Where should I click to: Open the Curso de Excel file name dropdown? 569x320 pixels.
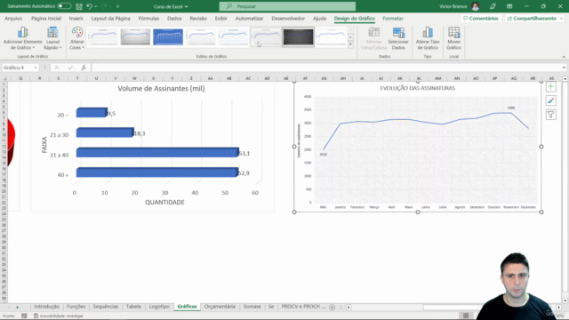click(171, 6)
